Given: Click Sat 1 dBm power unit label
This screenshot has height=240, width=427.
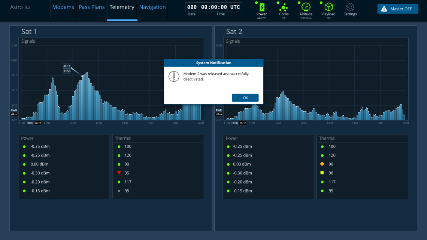Looking at the screenshot, I should (14, 115).
